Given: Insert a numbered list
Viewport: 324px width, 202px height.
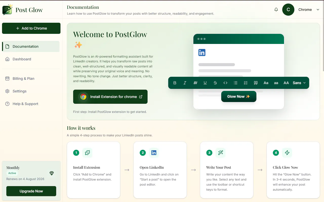Looking at the screenshot, I should point(246,83).
